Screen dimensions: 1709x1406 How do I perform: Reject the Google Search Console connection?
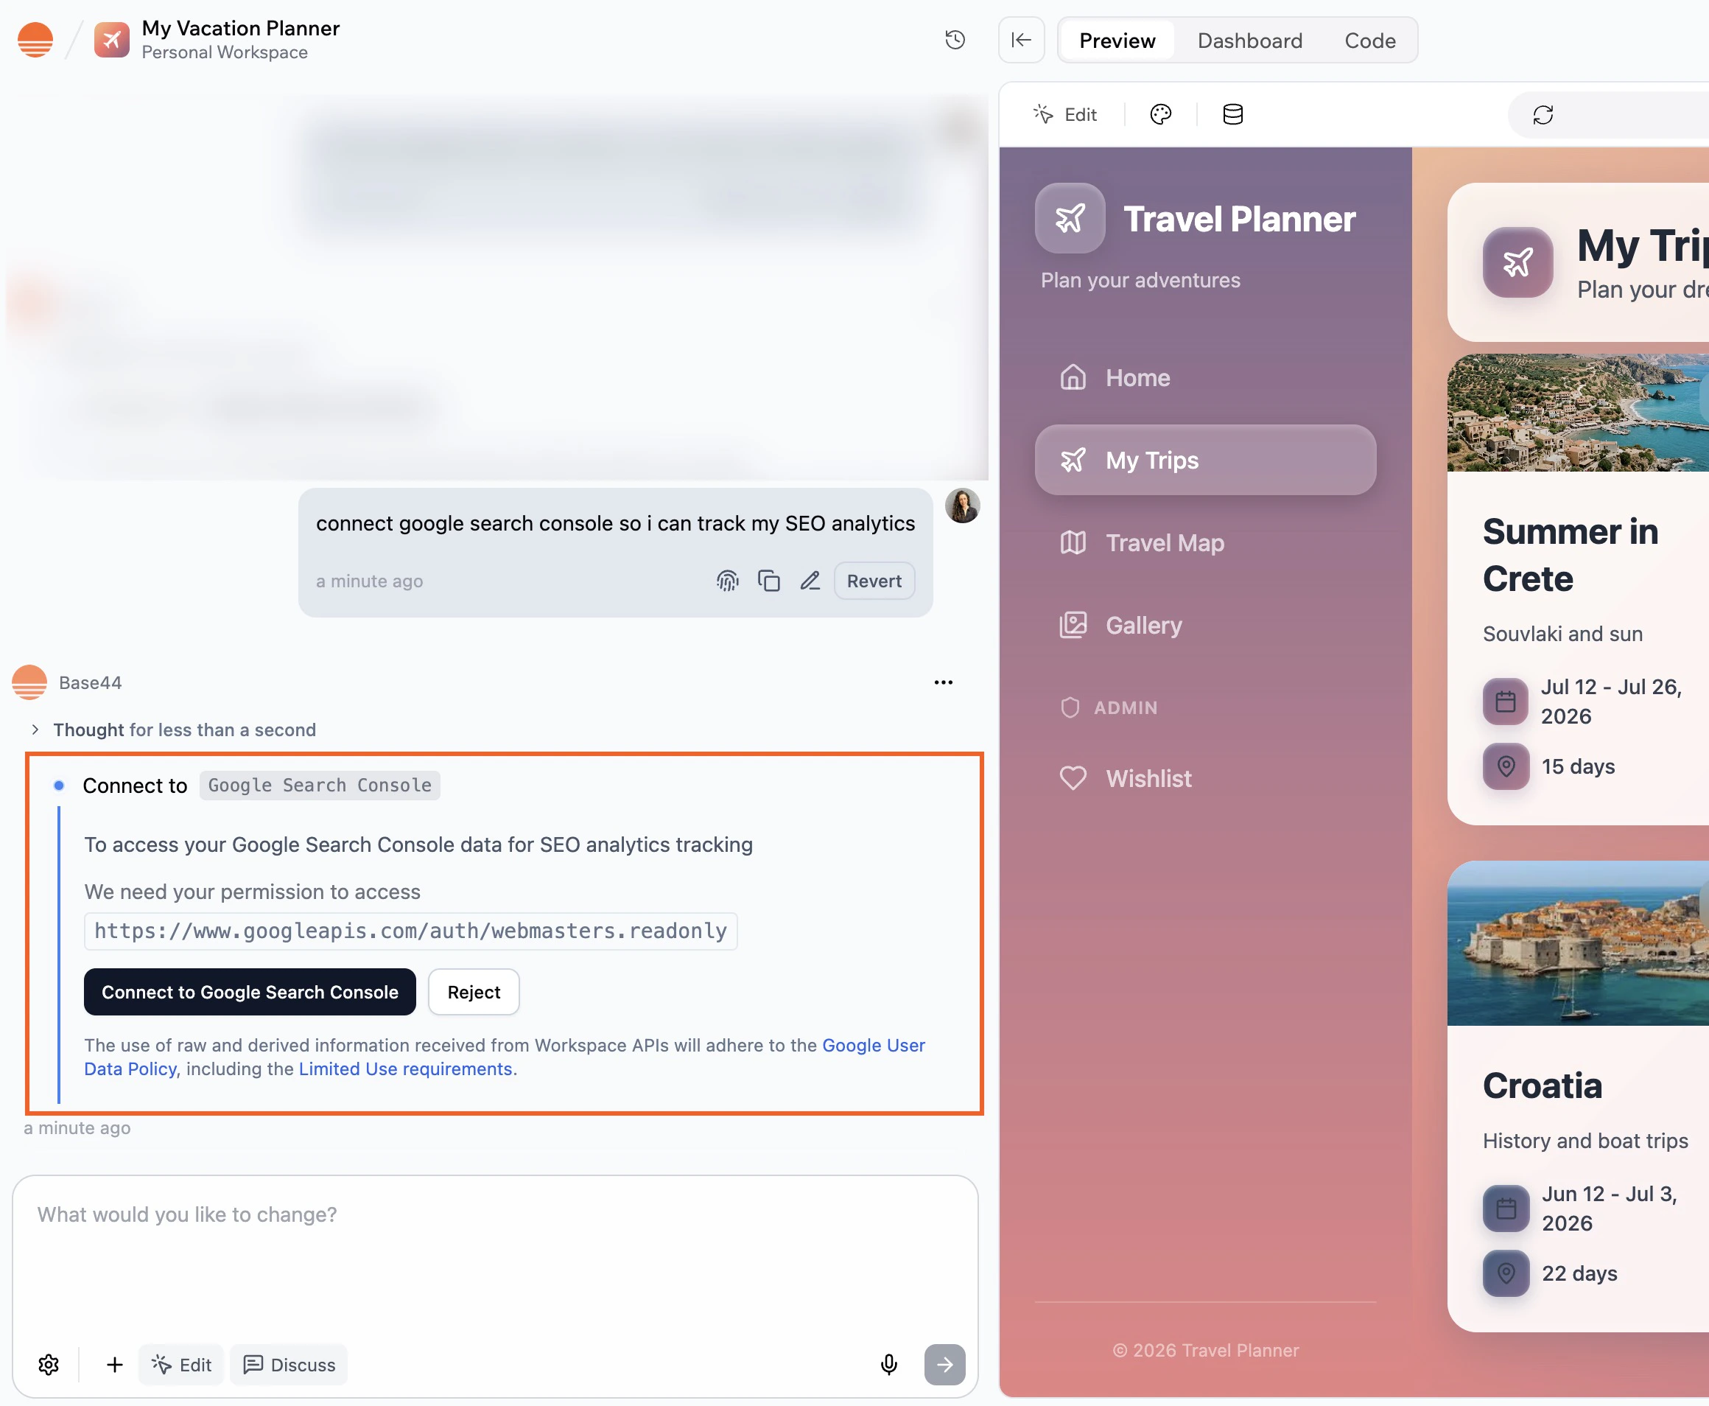473,991
